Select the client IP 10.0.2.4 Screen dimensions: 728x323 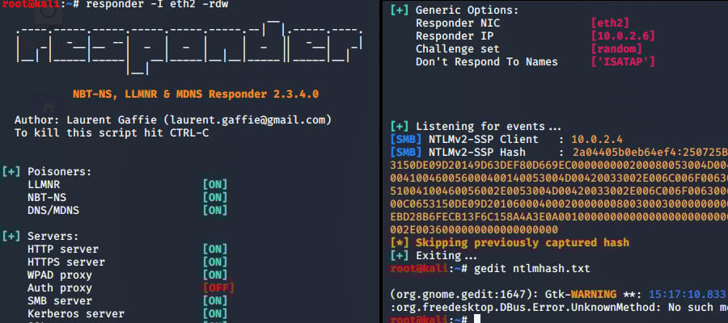coord(597,140)
